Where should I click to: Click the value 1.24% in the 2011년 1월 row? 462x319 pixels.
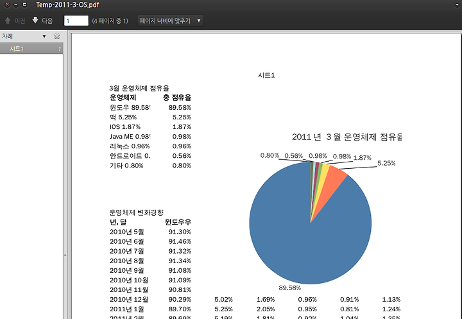click(x=391, y=309)
